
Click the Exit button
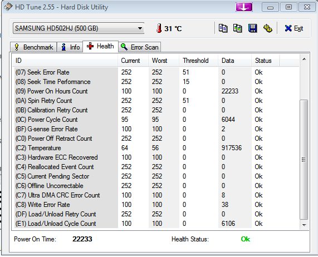point(293,28)
